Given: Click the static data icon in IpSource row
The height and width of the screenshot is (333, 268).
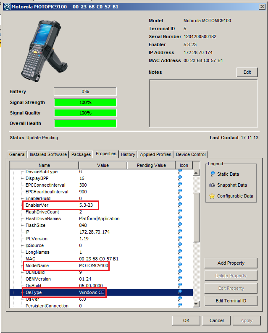Looking at the screenshot, I should pyautogui.click(x=180, y=245).
